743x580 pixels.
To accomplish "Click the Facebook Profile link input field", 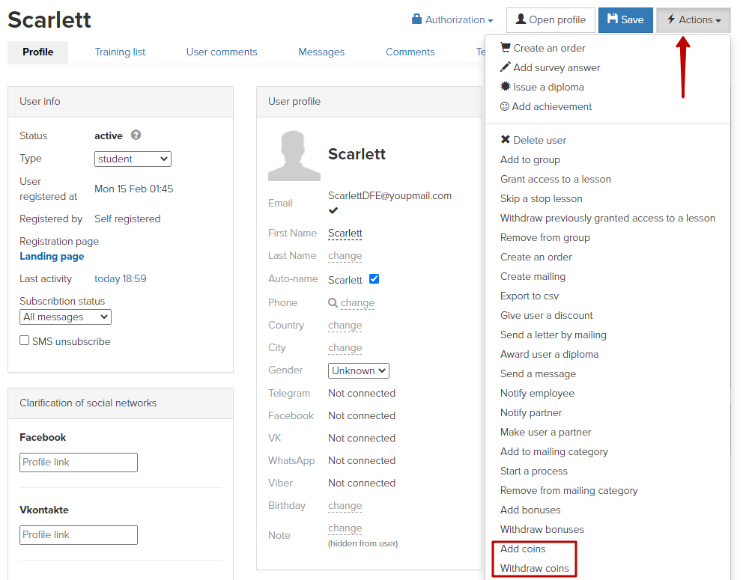I will (x=79, y=462).
